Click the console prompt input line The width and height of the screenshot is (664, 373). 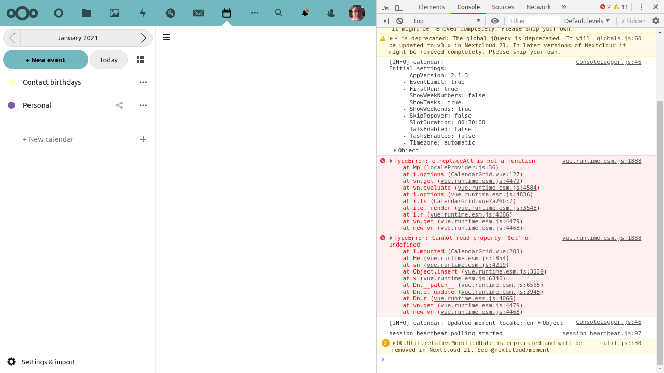(x=519, y=360)
